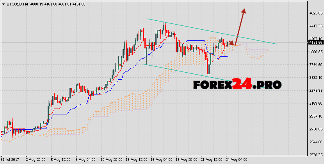Select the BTCUSD,H4 chart title text
The width and height of the screenshot is (324, 164).
(x=16, y=3)
